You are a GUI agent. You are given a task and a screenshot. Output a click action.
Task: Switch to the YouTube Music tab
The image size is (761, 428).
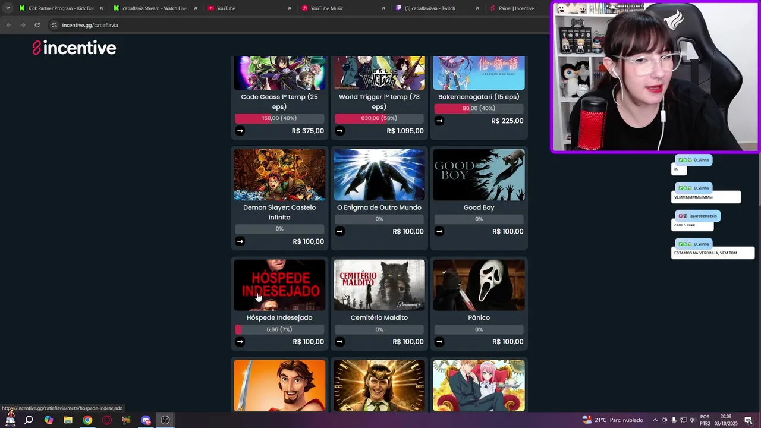coord(343,8)
